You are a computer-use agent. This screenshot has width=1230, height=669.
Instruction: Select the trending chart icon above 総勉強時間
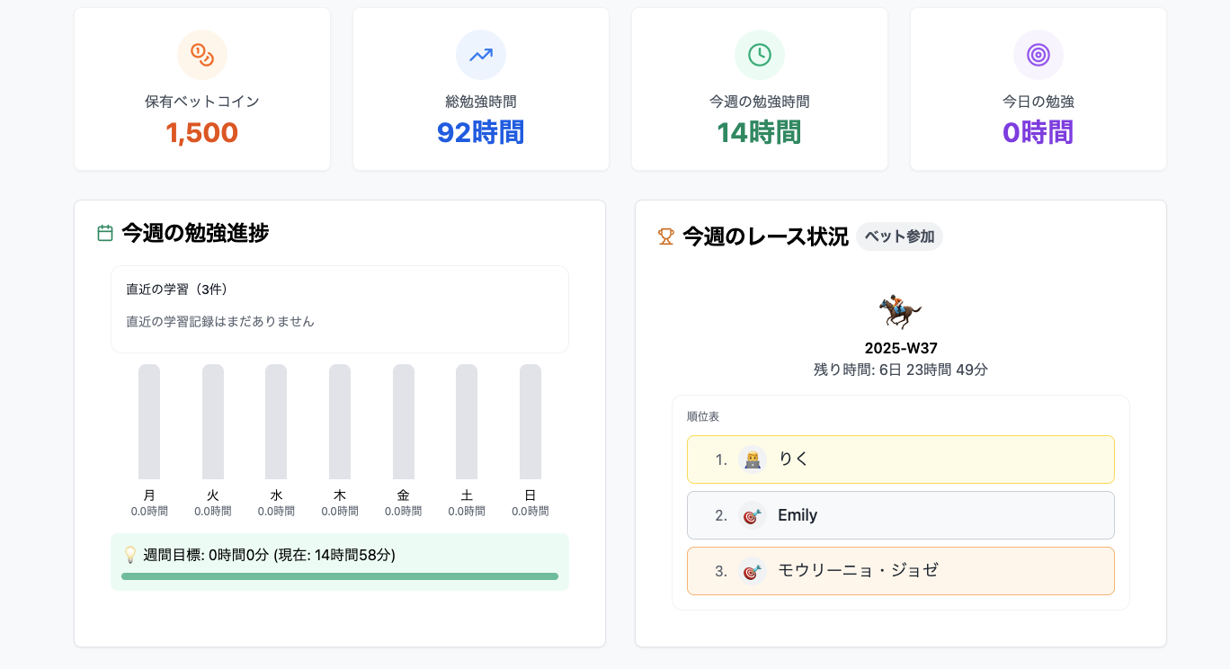(x=480, y=55)
